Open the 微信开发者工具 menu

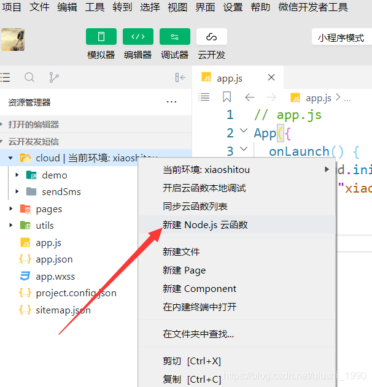(x=313, y=7)
